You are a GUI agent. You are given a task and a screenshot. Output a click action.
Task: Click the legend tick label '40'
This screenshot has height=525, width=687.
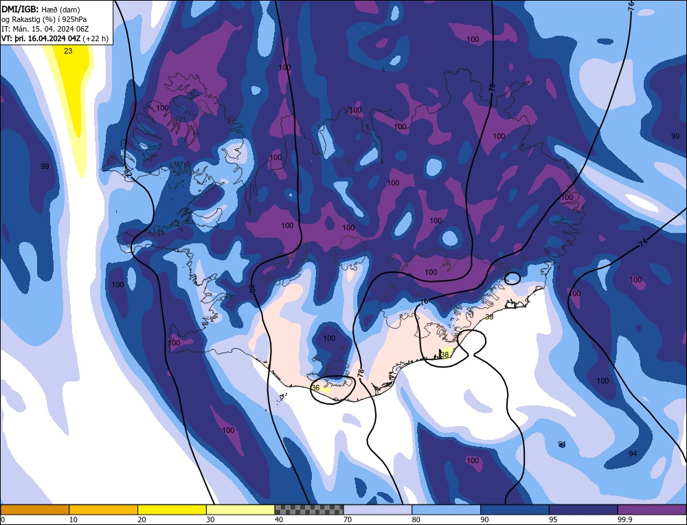279,520
